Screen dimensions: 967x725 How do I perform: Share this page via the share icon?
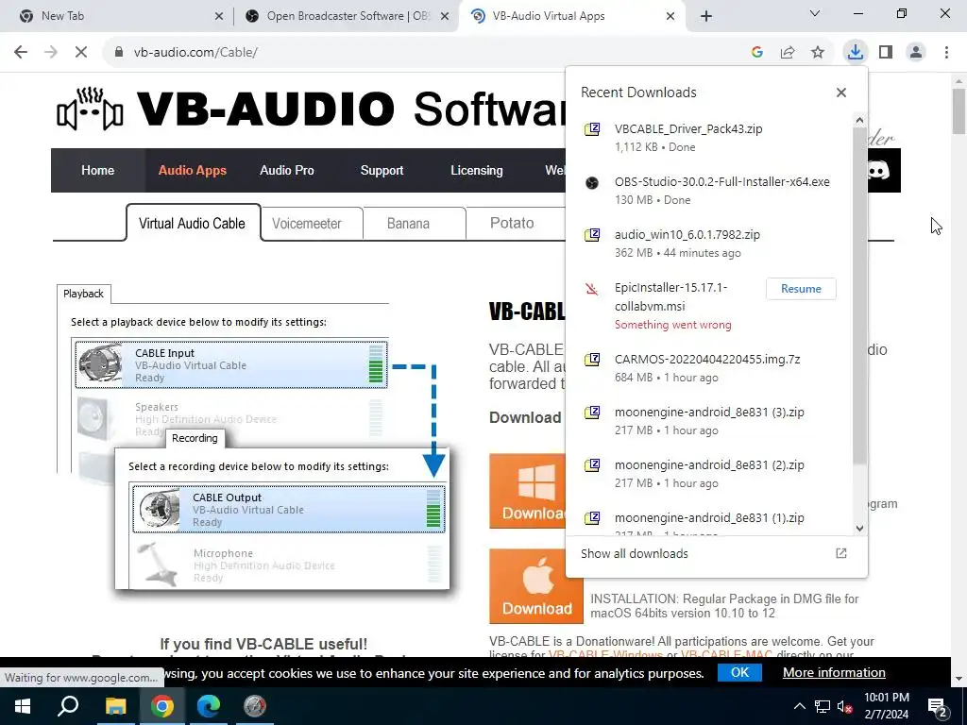click(x=788, y=53)
